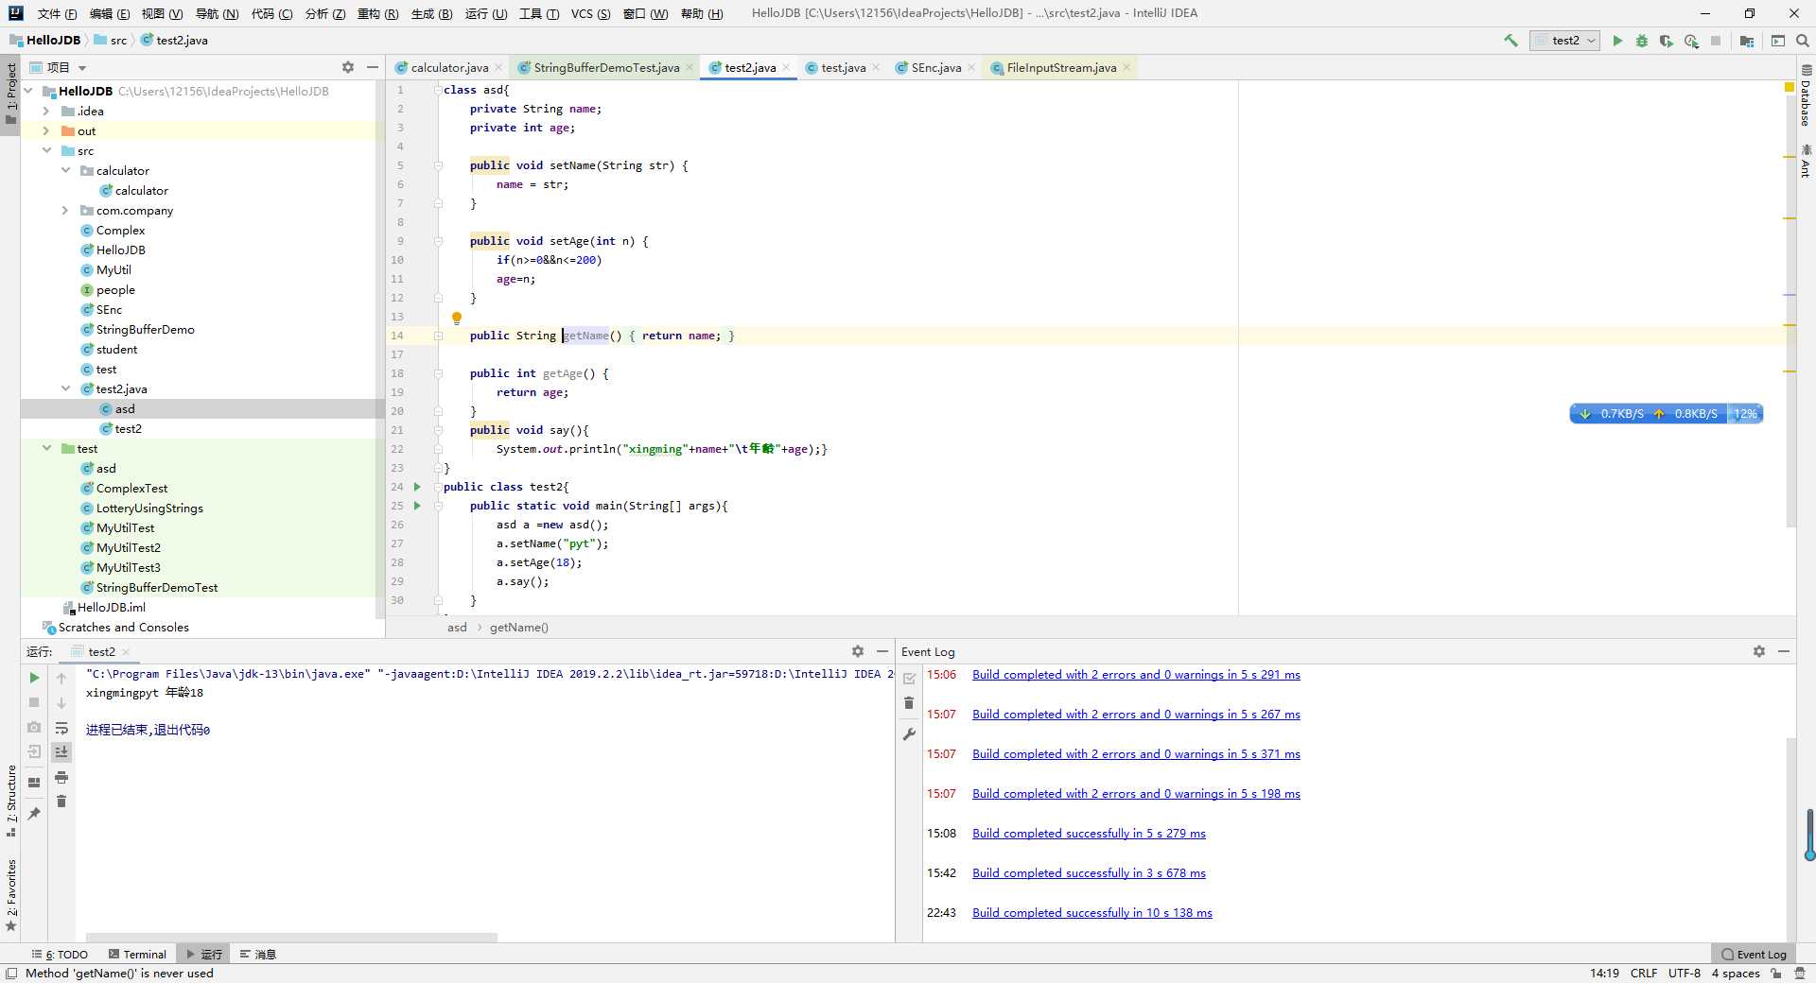Open Project Structure icon in the toolbar

1747,41
